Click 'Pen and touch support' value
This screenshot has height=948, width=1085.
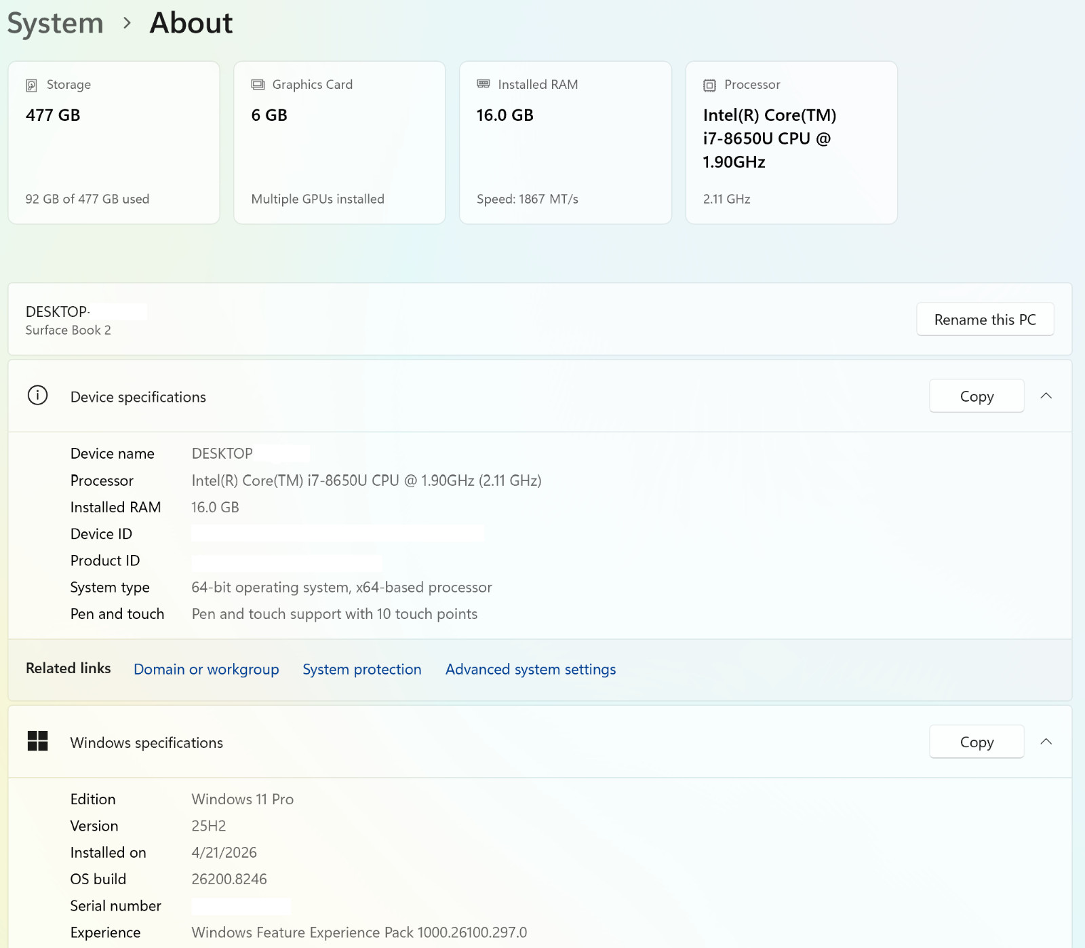tap(334, 613)
